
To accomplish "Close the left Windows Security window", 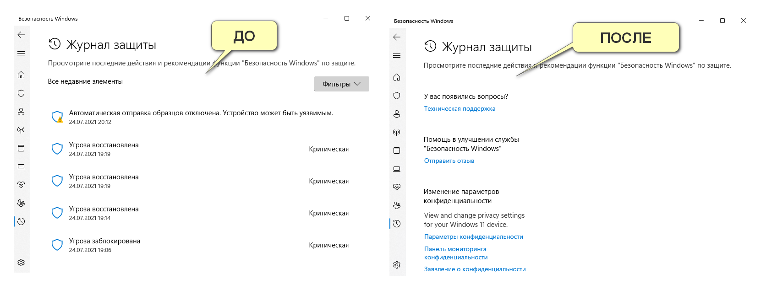I will pos(368,18).
